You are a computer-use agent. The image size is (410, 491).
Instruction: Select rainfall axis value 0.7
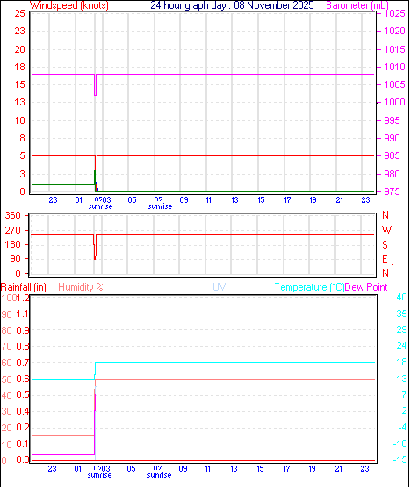coord(23,363)
